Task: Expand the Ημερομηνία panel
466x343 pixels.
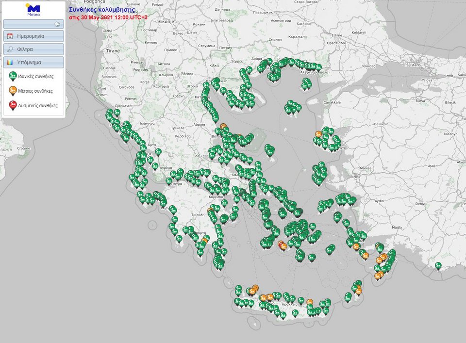Action: coord(34,35)
